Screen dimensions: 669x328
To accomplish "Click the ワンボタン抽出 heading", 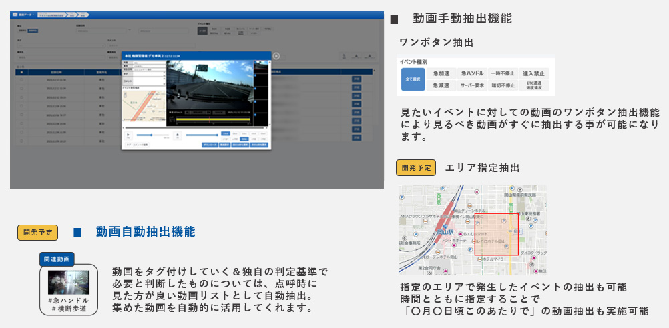I will pyautogui.click(x=436, y=43).
